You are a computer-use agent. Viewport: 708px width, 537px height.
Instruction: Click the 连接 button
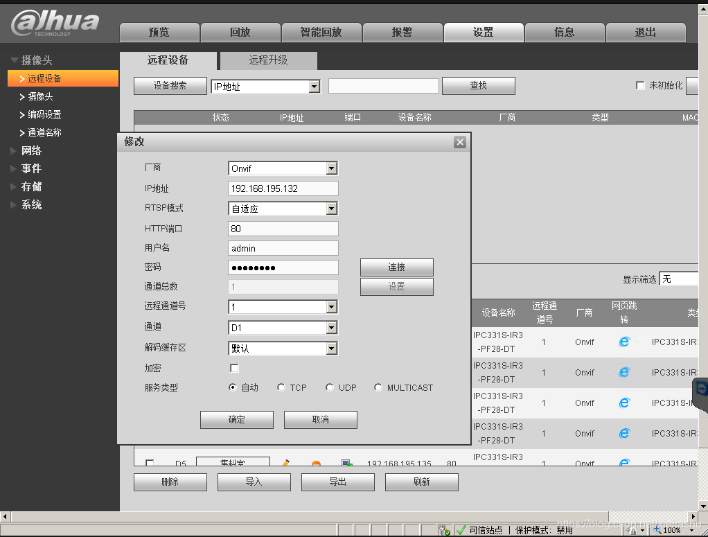click(x=396, y=267)
